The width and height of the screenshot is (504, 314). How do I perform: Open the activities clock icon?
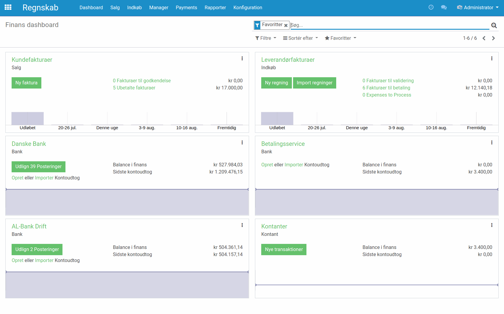(x=431, y=7)
